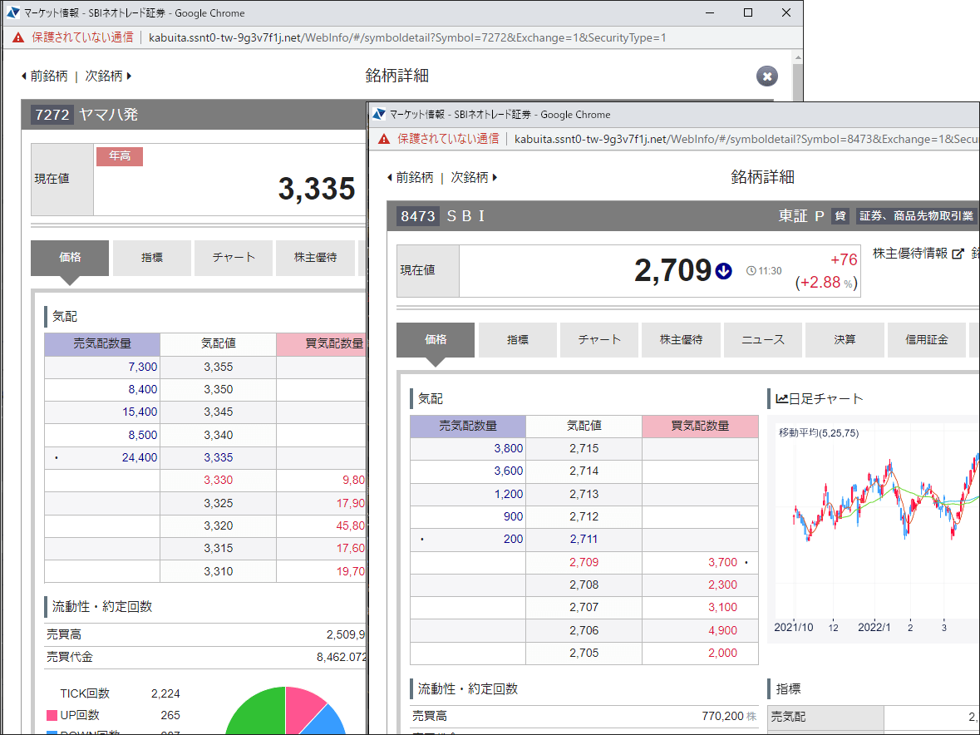Screen dimensions: 980x735
Task: Select 指標 tab in ヤマハ発 window
Action: click(152, 258)
